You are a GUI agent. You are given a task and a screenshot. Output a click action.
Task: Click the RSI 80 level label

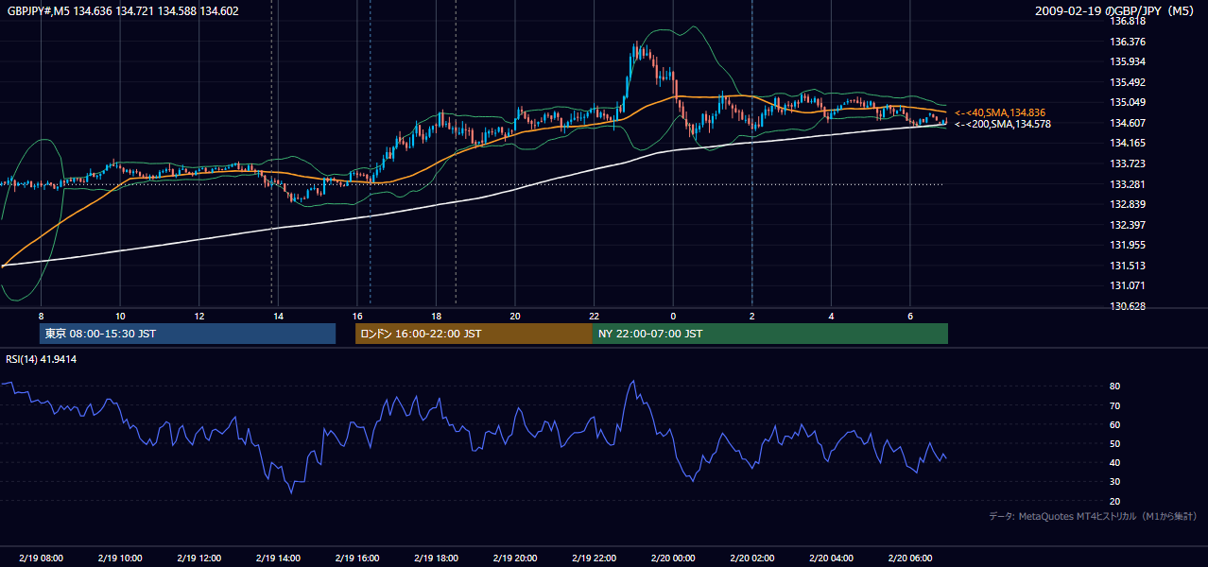[1114, 387]
